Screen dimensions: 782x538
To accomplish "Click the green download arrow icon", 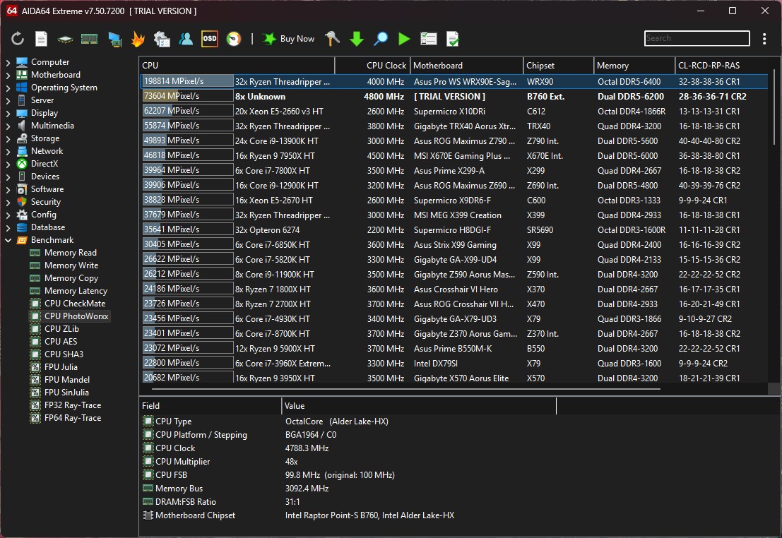I will 357,39.
